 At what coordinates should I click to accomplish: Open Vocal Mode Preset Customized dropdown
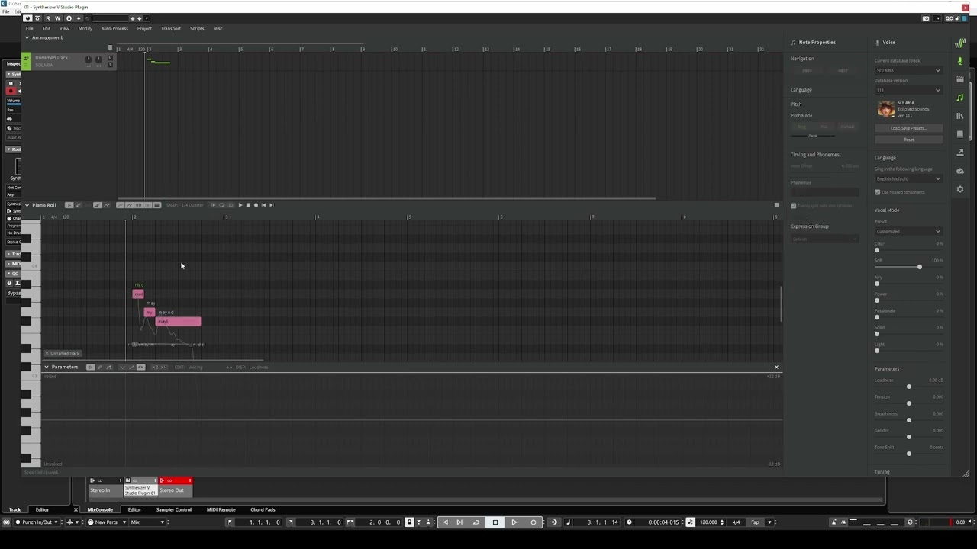click(908, 231)
